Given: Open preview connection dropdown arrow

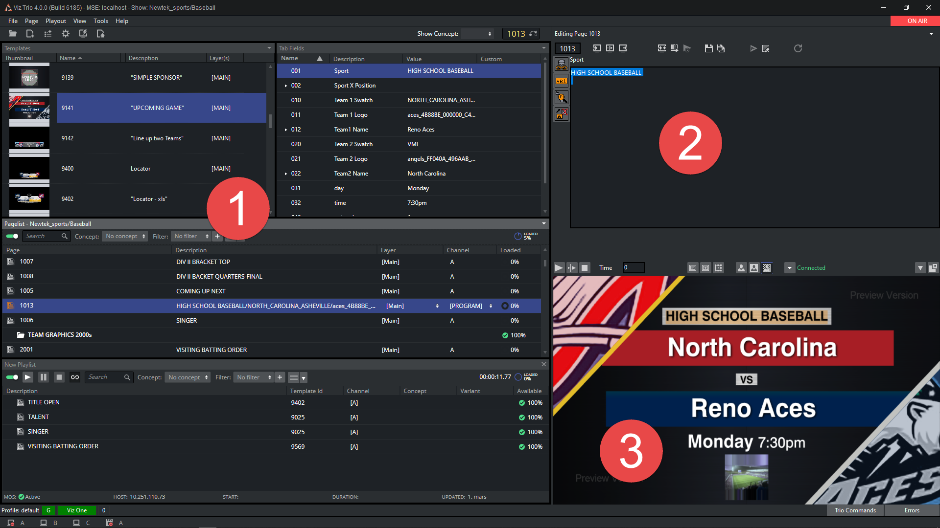Looking at the screenshot, I should (789, 268).
